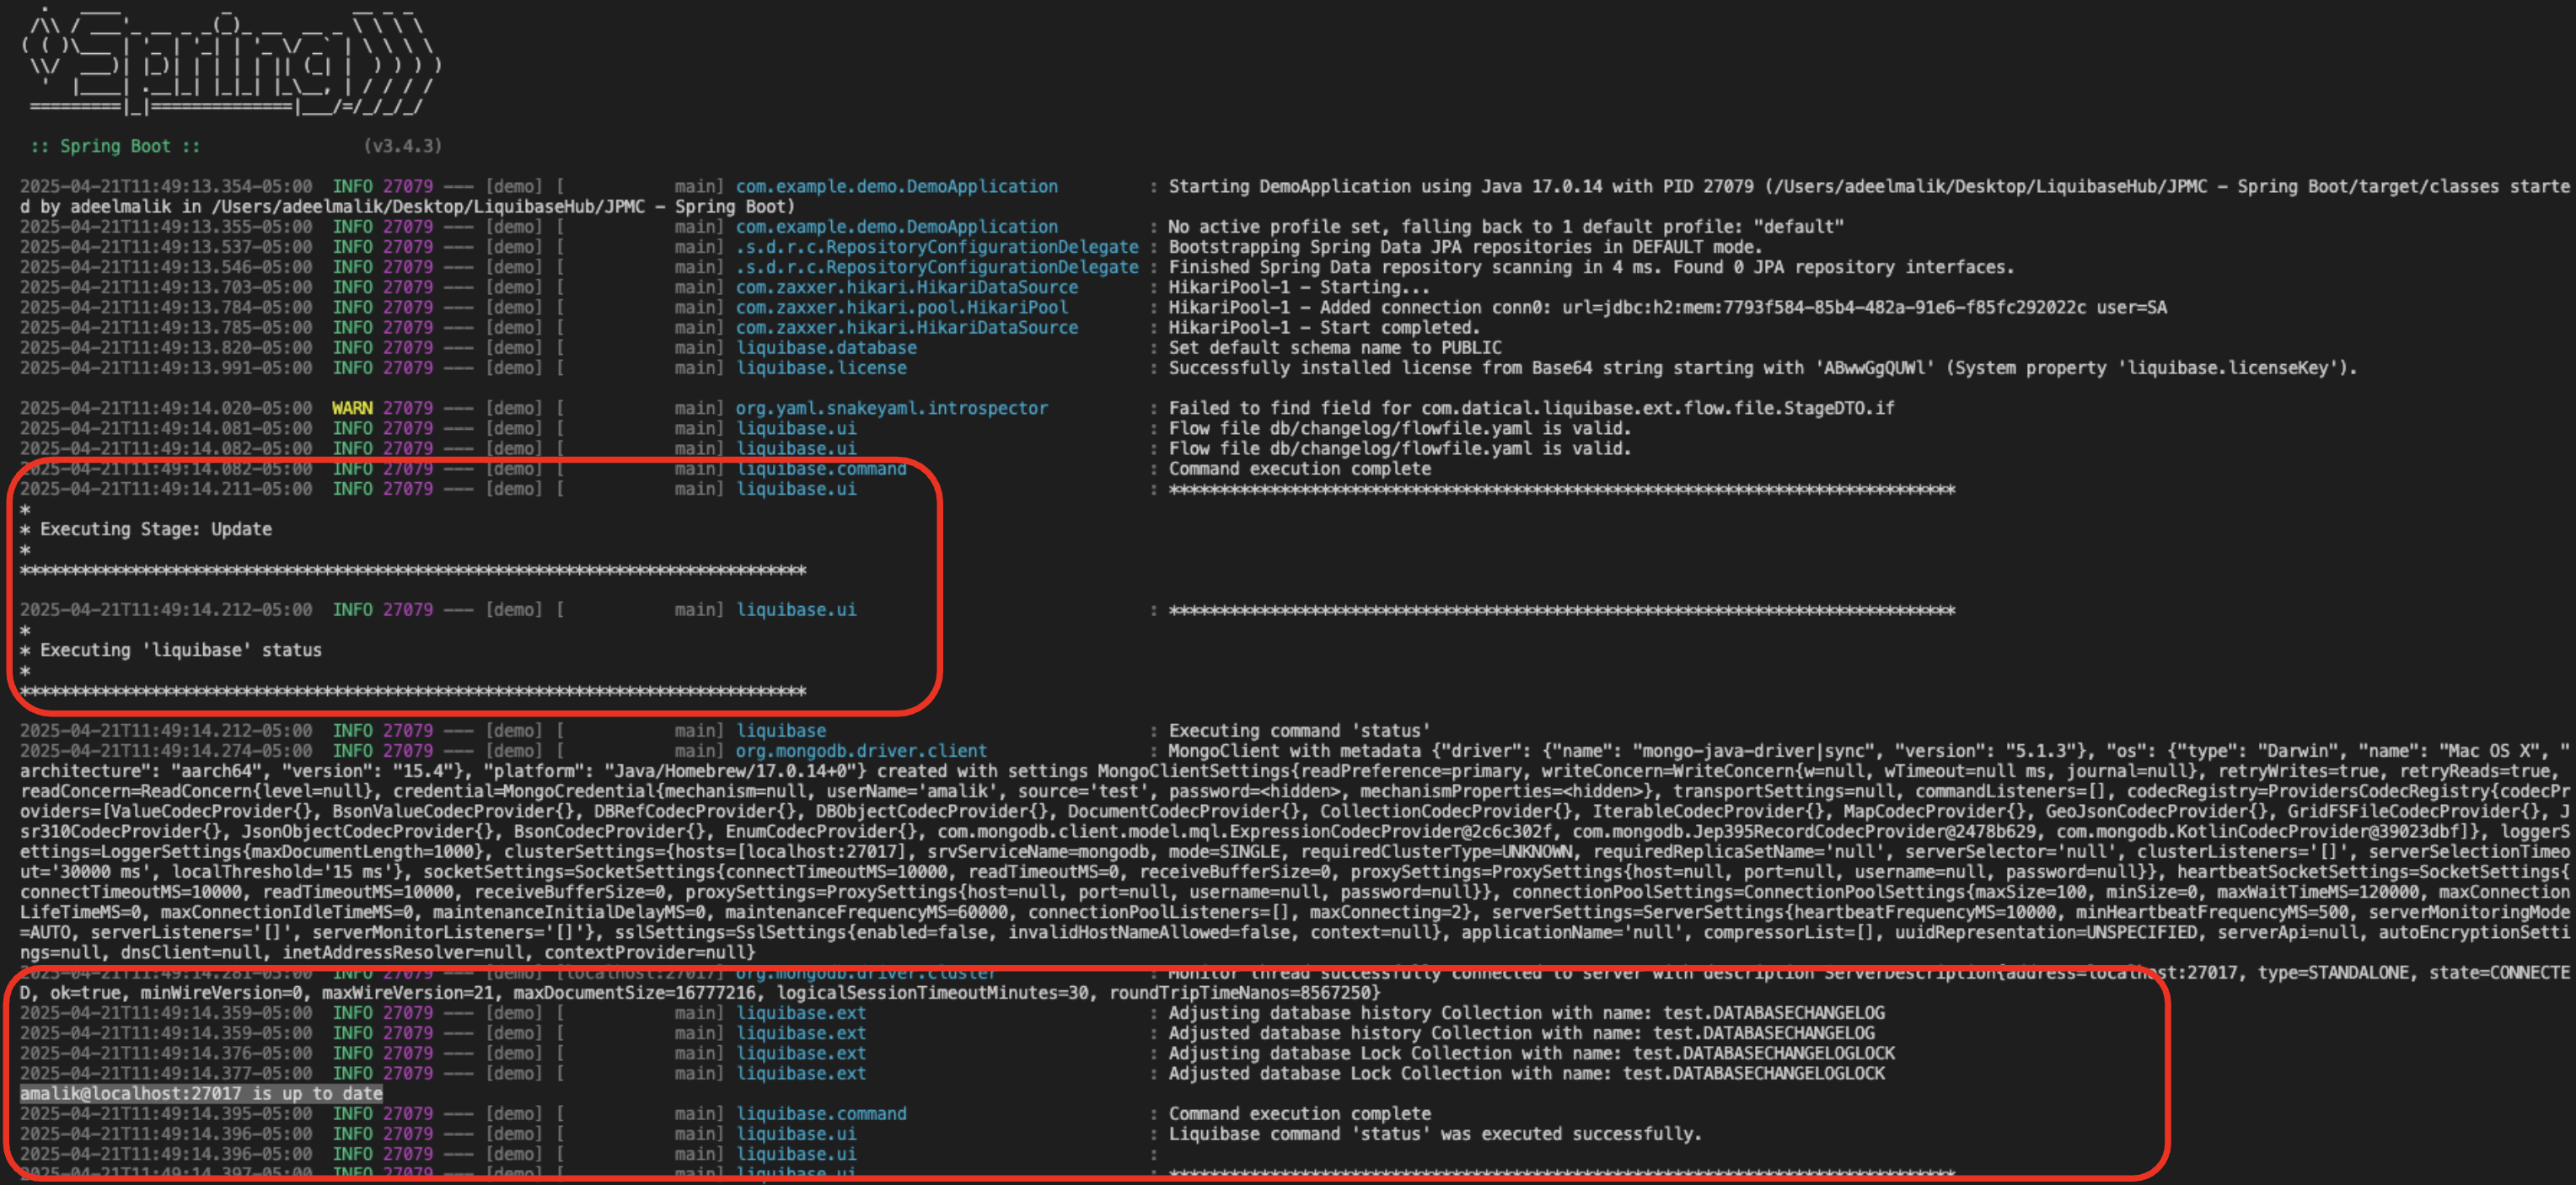Click 'Adjusting database history Collection' message

point(1526,1013)
